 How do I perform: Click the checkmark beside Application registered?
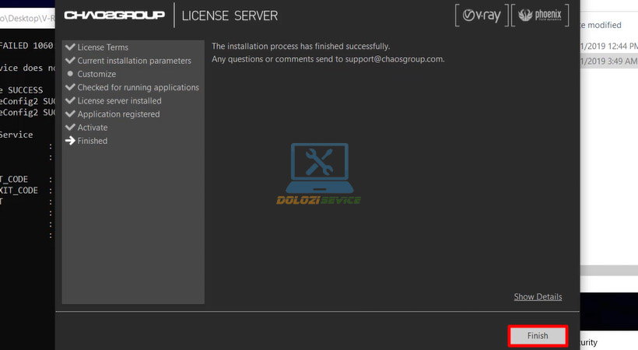pyautogui.click(x=71, y=114)
